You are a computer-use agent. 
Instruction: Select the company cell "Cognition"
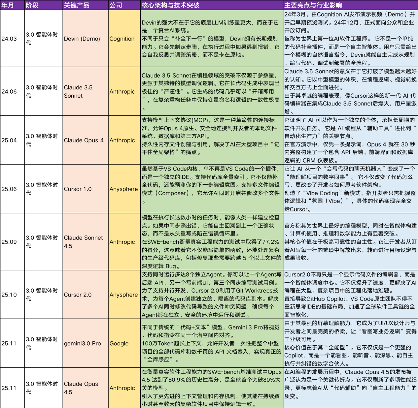click(124, 39)
